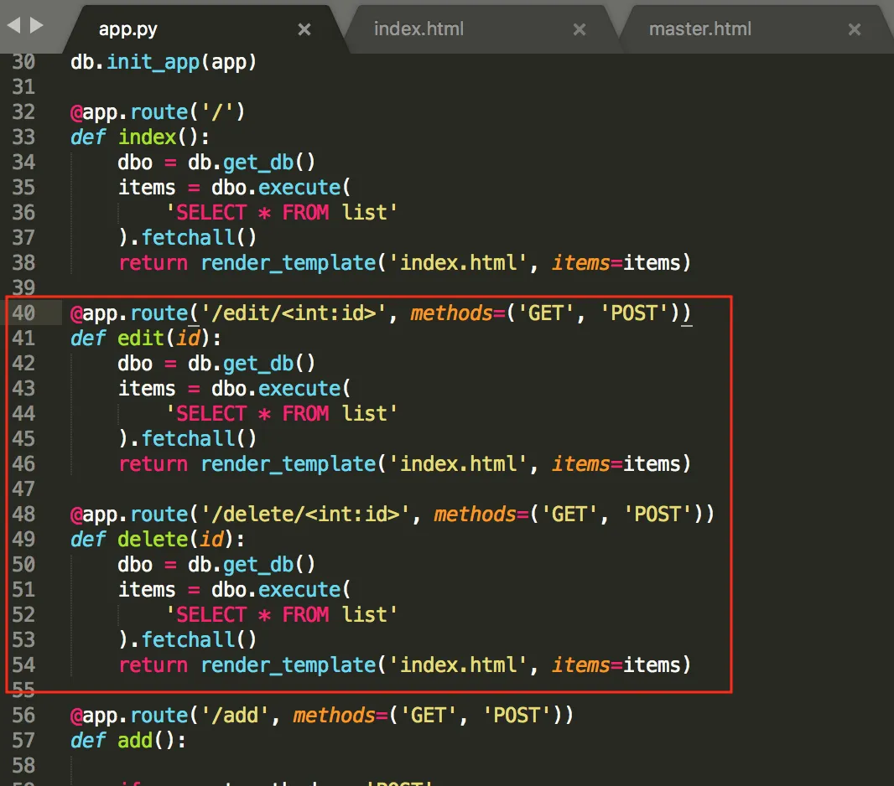Click line number 40 in gutter
Image resolution: width=894 pixels, height=786 pixels.
click(x=23, y=313)
